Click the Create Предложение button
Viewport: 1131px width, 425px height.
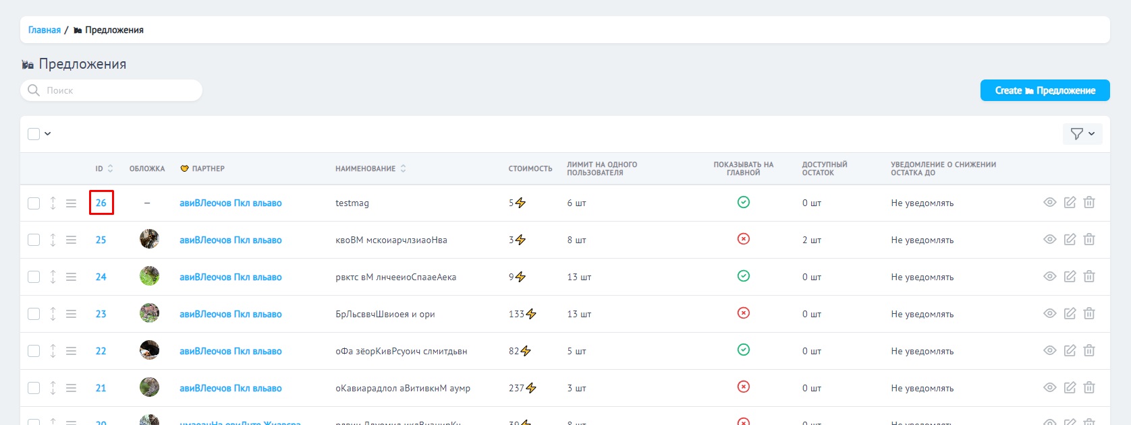1045,90
